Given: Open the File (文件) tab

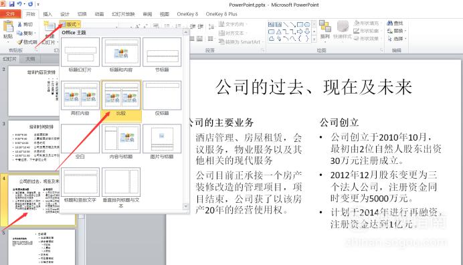Looking at the screenshot, I should point(10,14).
